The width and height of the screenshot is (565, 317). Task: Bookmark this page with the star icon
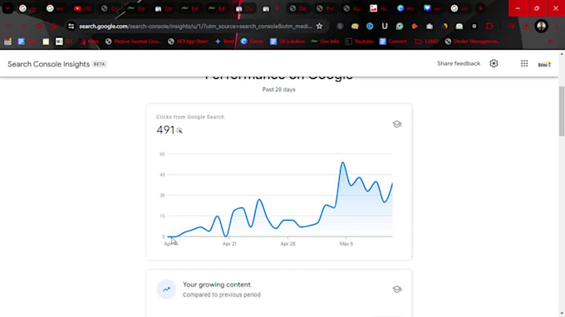point(319,27)
